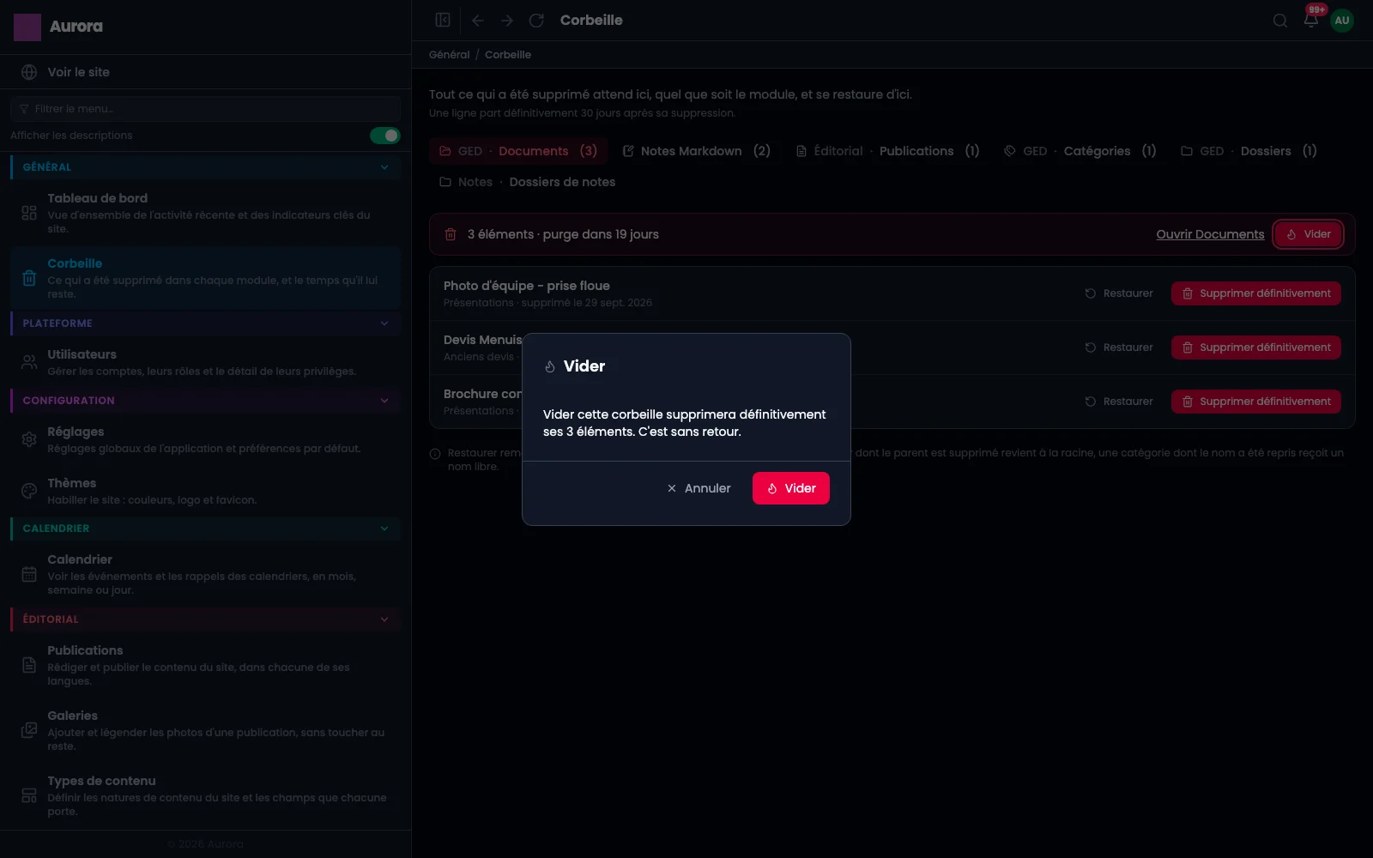Collapse the CALENDRIER section chevron
This screenshot has width=1373, height=858.
point(384,529)
